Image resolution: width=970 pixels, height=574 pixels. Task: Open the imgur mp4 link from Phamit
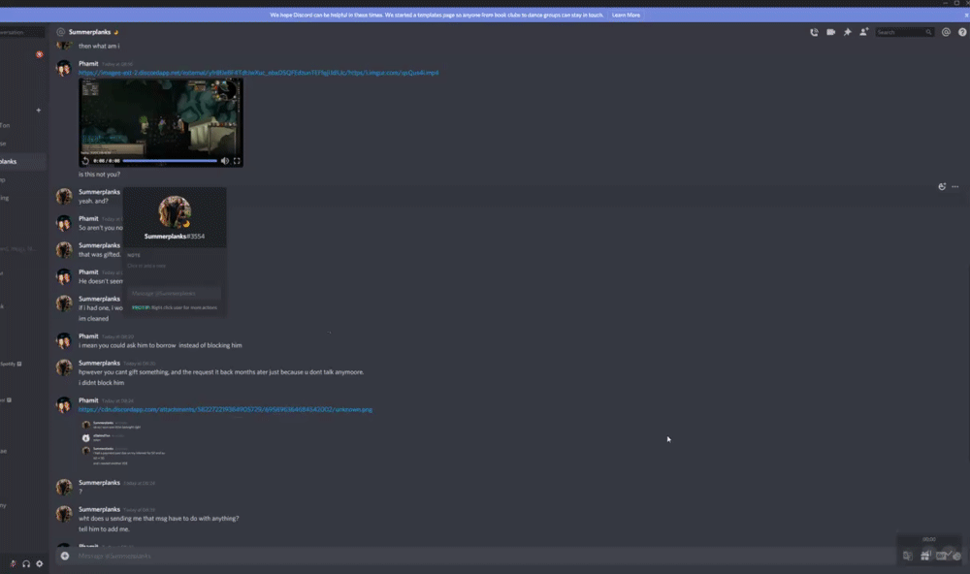(259, 73)
